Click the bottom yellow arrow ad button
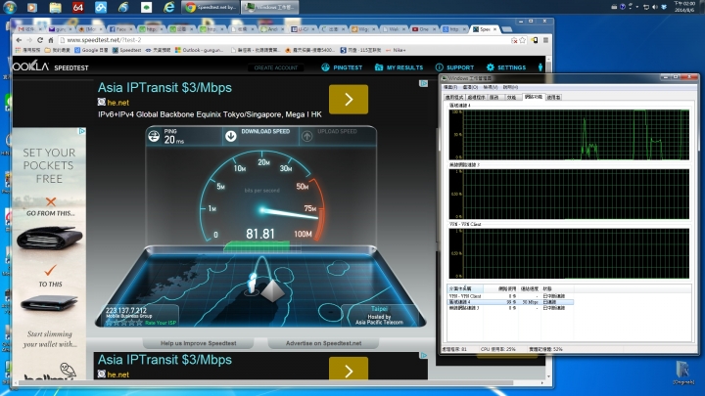Screen dimensions: 705x396 tap(349, 369)
